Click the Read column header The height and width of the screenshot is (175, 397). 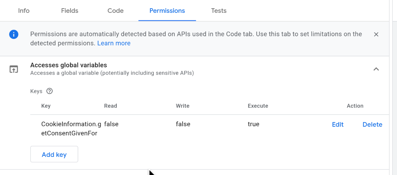[x=111, y=106]
